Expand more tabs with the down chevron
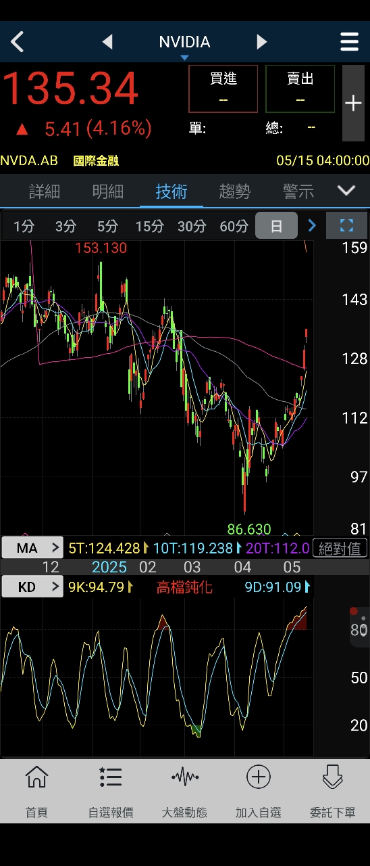 (346, 191)
